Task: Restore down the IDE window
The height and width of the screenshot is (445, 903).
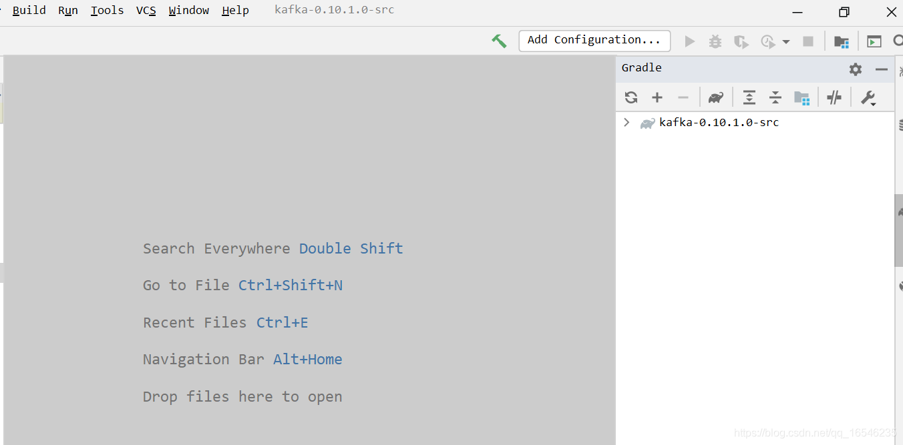Action: [844, 12]
